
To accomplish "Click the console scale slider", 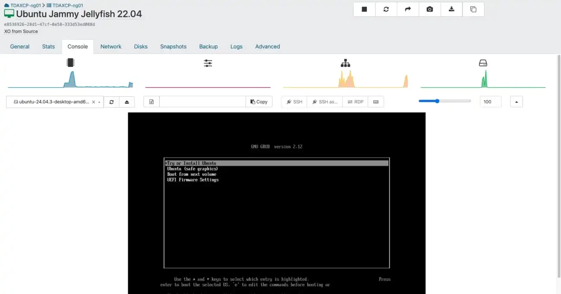I will pos(444,101).
